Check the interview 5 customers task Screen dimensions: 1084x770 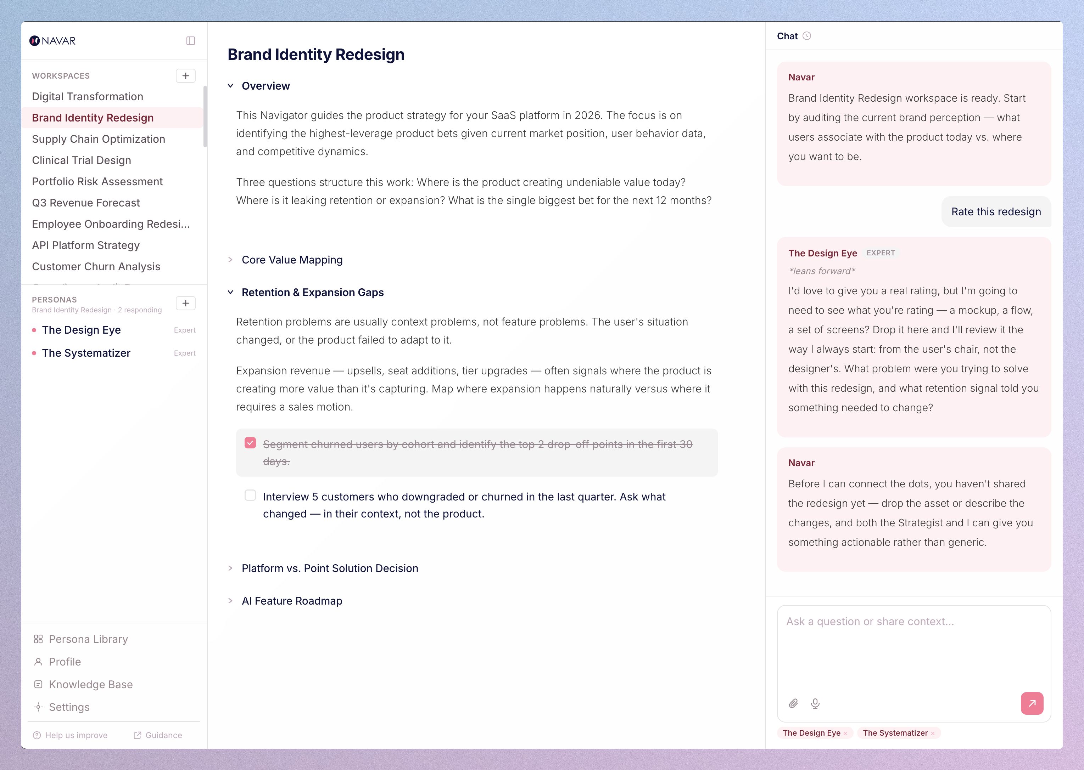point(250,496)
